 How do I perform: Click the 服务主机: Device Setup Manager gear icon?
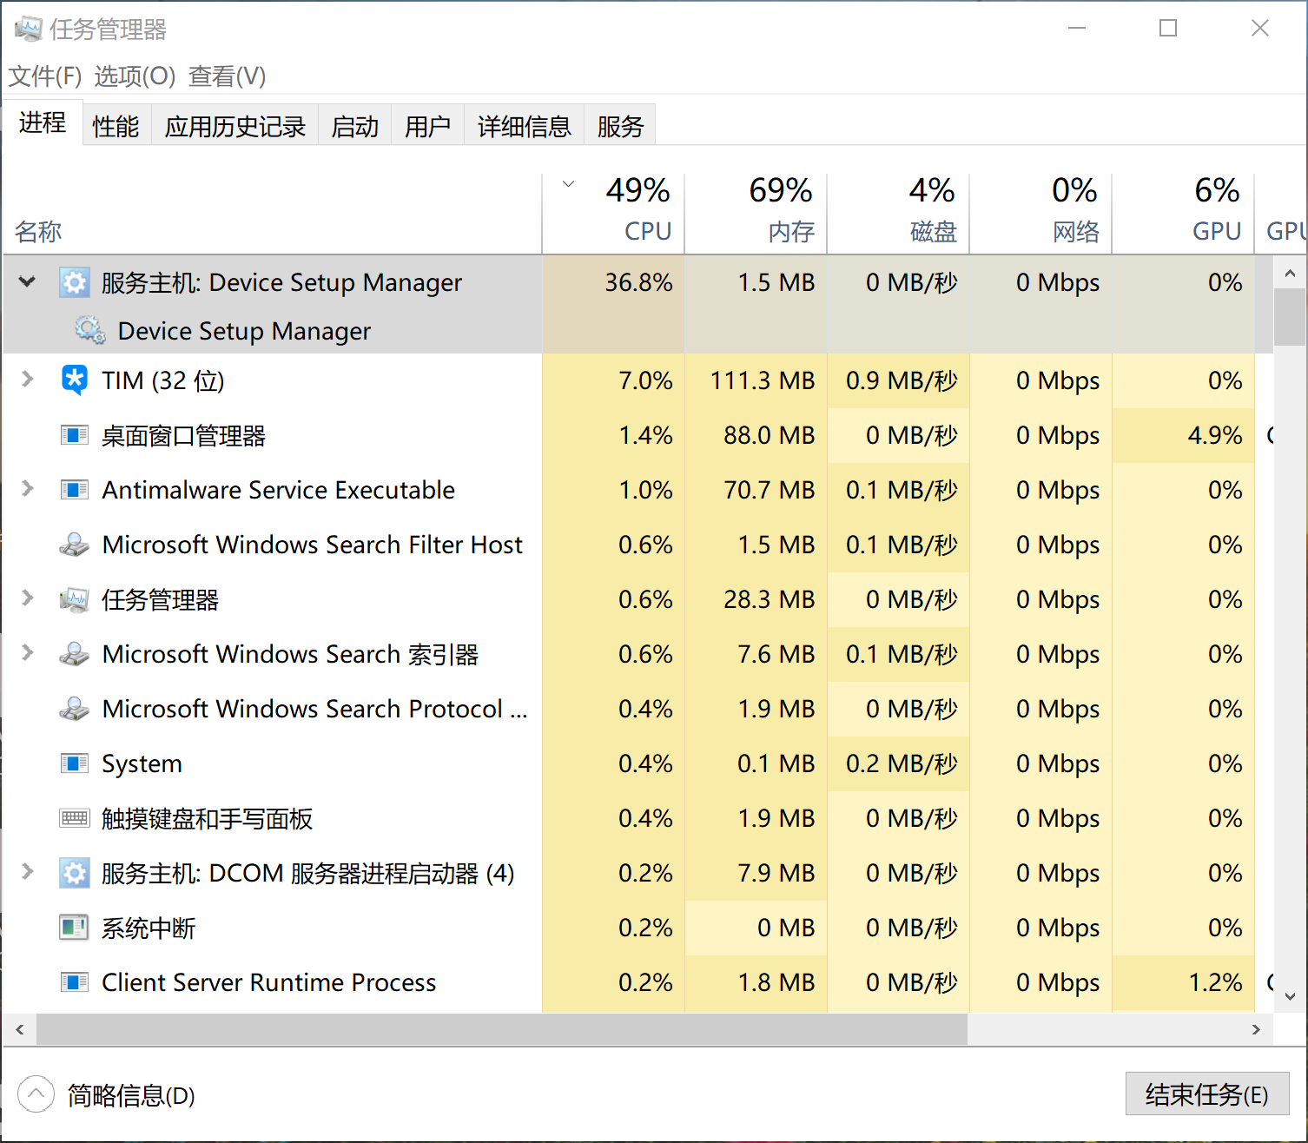[75, 282]
